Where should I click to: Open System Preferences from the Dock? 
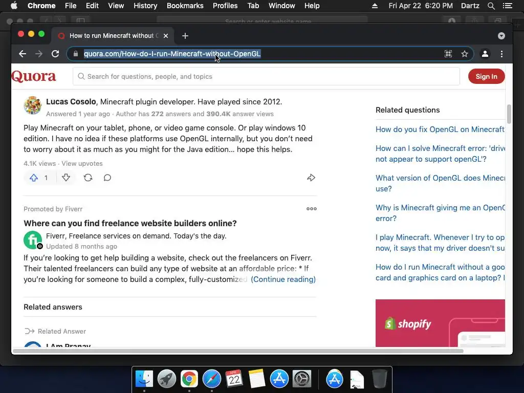[302, 379]
